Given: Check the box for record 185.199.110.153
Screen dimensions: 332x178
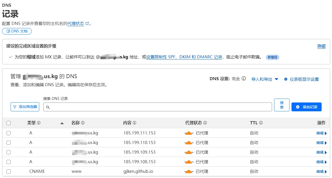Looking at the screenshot, I should click(9, 143).
